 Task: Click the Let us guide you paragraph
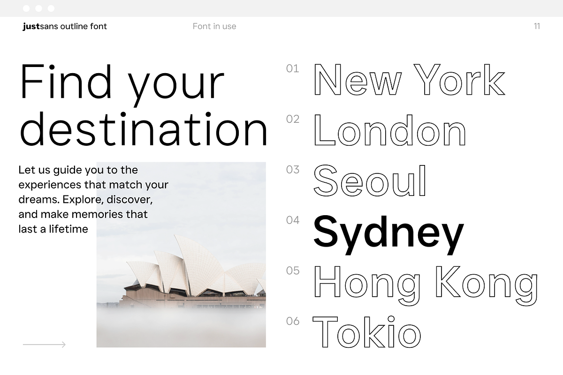click(x=93, y=199)
